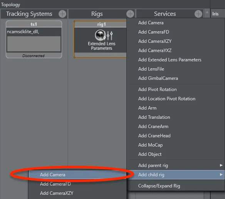The width and height of the screenshot is (225, 199).
Task: Choose Add Location Pivot Rotation
Action: [x=176, y=99]
